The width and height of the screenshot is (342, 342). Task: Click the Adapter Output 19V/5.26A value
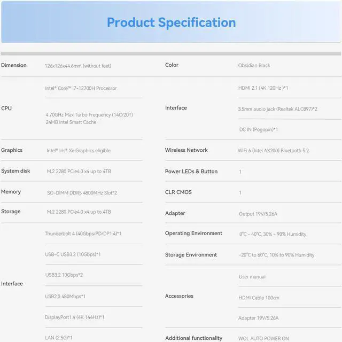tap(259, 214)
